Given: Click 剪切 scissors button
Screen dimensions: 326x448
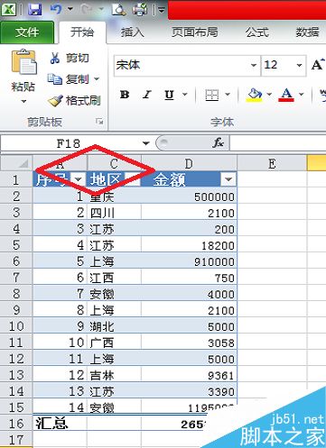Looking at the screenshot, I should [x=69, y=58].
